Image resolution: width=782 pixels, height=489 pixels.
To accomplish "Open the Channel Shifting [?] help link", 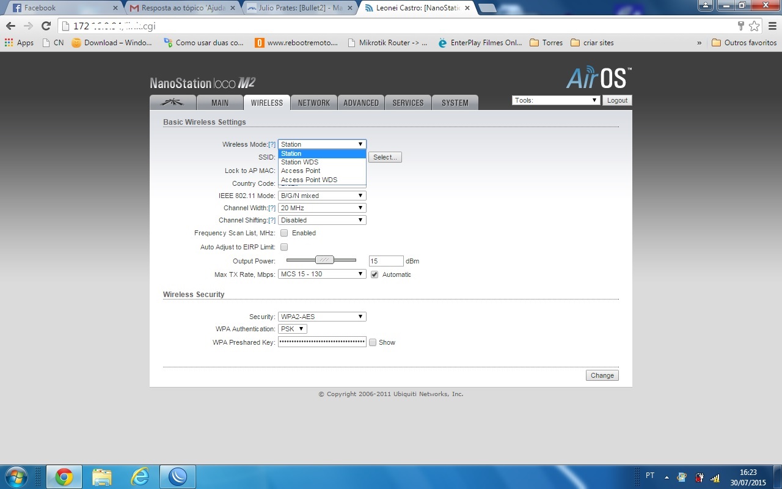I will tap(272, 220).
